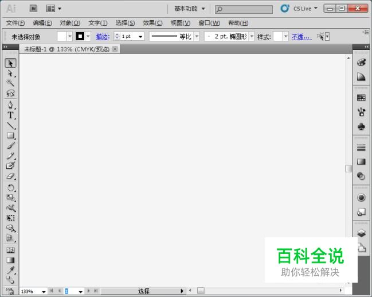Viewport: 372px width, 297px height.
Task: Select the Eyedropper tool
Action: pos(10,270)
